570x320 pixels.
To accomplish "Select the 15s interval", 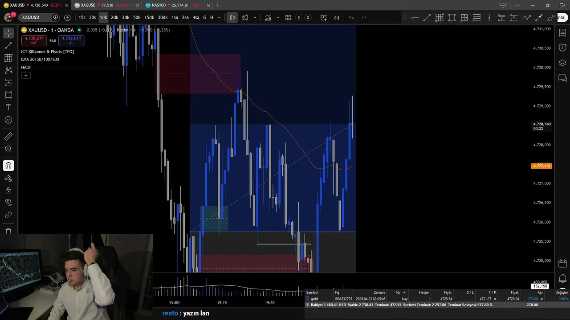I will (82, 17).
